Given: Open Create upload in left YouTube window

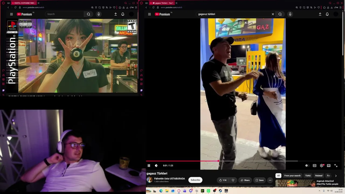Looking at the screenshot, I should [116, 14].
